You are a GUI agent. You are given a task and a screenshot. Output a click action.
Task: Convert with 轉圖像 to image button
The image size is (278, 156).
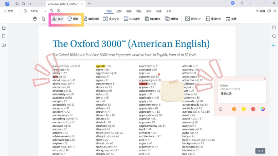pos(172,19)
